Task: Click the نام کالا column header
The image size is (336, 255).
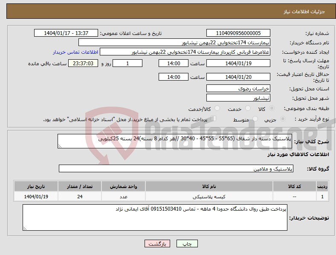Action: [209, 186]
